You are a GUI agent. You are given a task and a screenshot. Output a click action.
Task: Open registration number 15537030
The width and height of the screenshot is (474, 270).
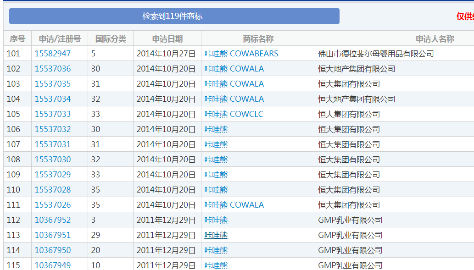pos(53,159)
